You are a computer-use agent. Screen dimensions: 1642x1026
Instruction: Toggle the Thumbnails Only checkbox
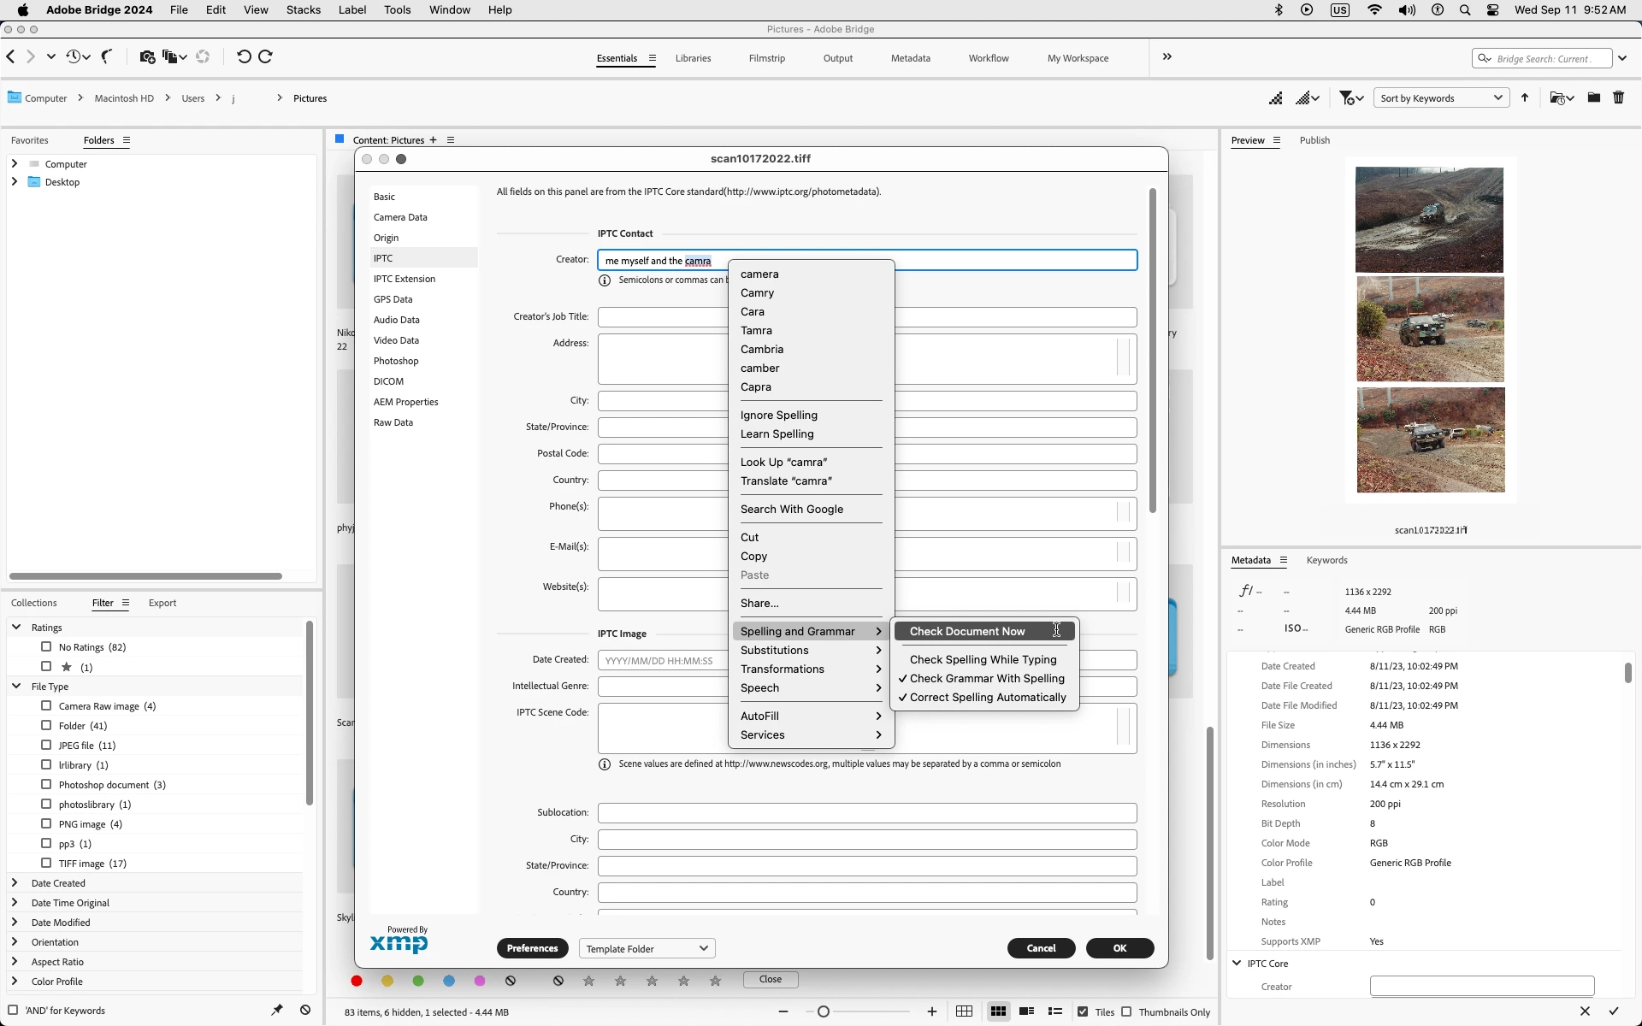(x=1126, y=1011)
